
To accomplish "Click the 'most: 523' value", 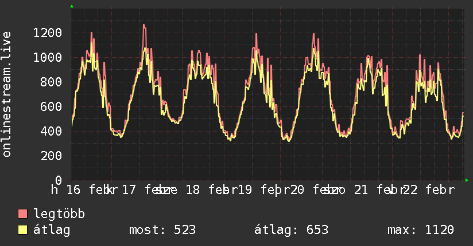I will coord(162,230).
